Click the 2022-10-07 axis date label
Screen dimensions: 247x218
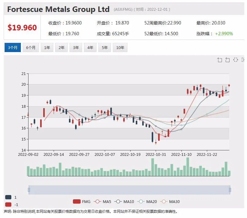pyautogui.click(x=105, y=155)
